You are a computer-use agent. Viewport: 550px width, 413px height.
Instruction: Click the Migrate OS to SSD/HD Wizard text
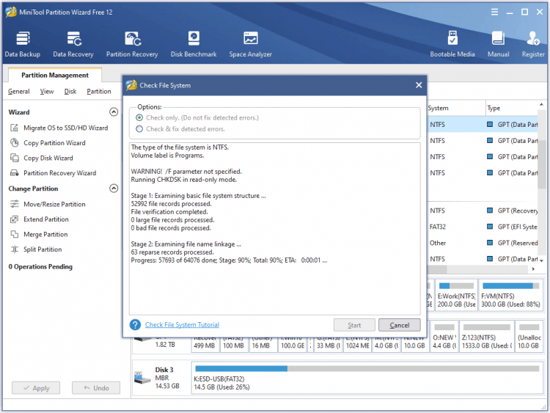65,128
